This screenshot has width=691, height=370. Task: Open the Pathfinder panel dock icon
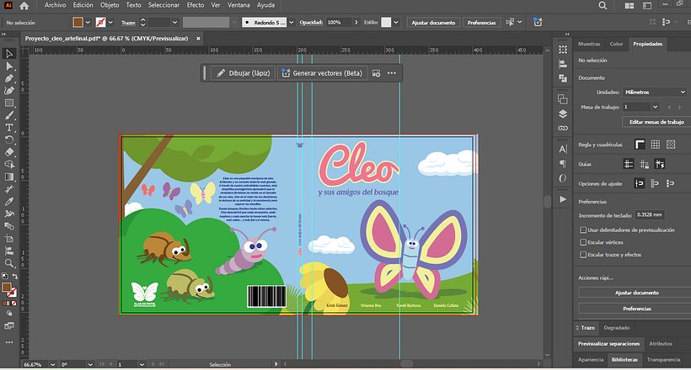pyautogui.click(x=563, y=78)
